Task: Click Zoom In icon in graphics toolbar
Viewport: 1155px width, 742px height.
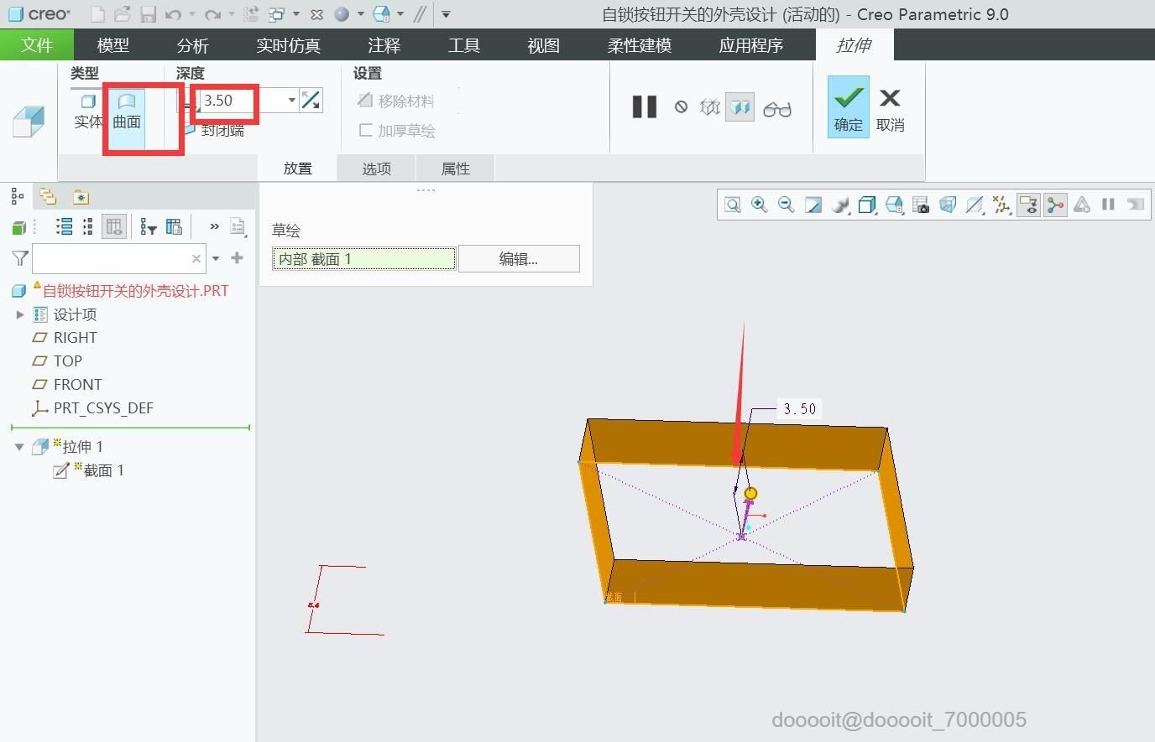Action: point(760,205)
